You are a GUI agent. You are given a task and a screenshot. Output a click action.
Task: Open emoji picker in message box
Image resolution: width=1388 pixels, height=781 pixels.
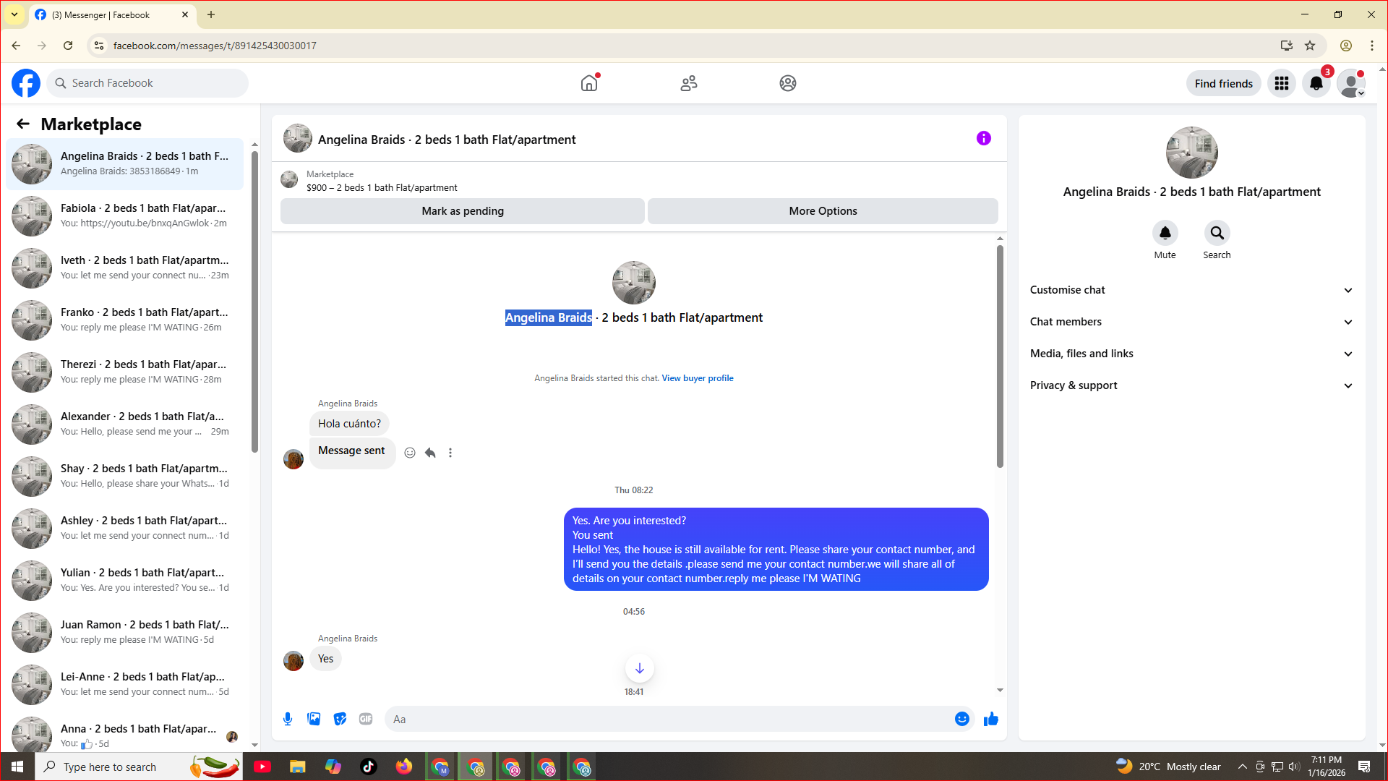pos(961,719)
